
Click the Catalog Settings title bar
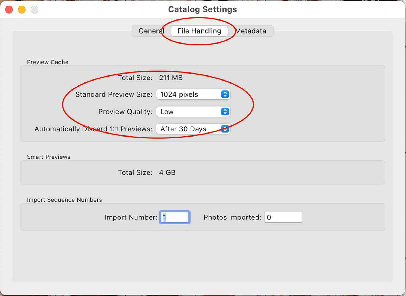point(202,9)
